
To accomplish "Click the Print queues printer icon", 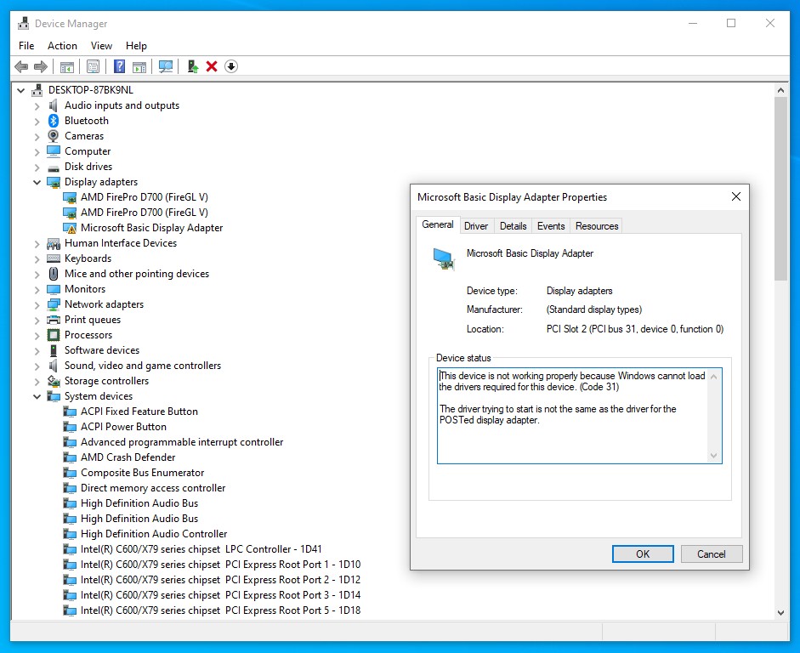I will (54, 320).
